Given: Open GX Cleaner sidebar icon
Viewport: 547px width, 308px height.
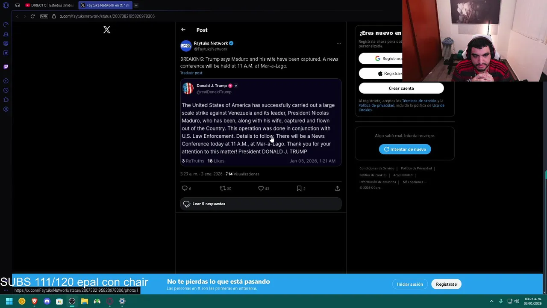Looking at the screenshot, I should tap(6, 34).
